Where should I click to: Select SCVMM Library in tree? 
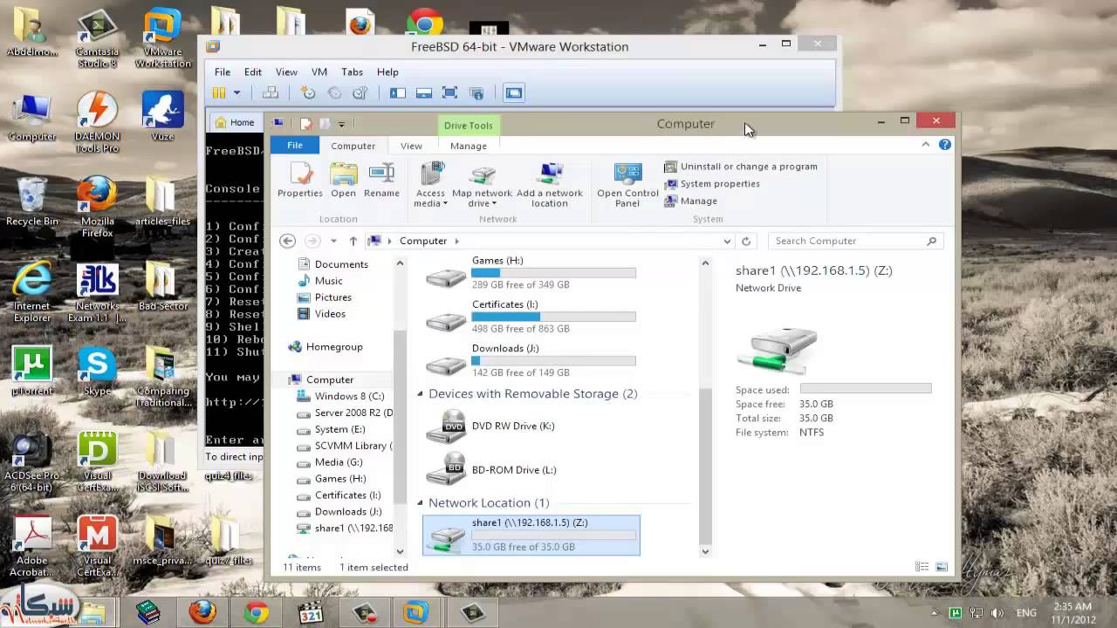[x=345, y=446]
